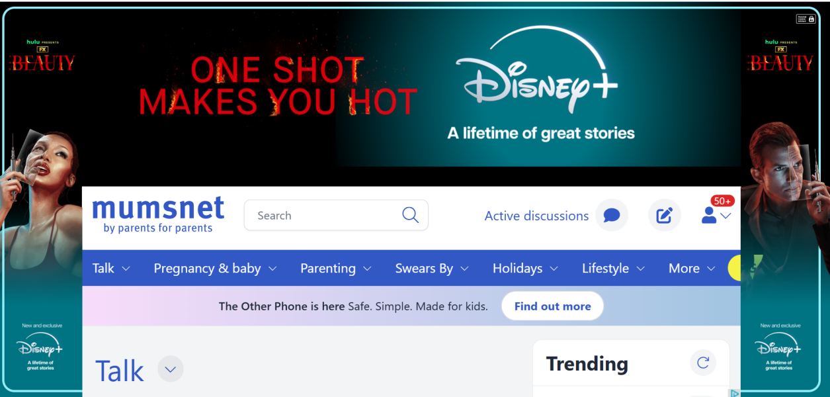Click the yellow circle at the navigation bar's end
The image size is (830, 397).
tap(734, 268)
